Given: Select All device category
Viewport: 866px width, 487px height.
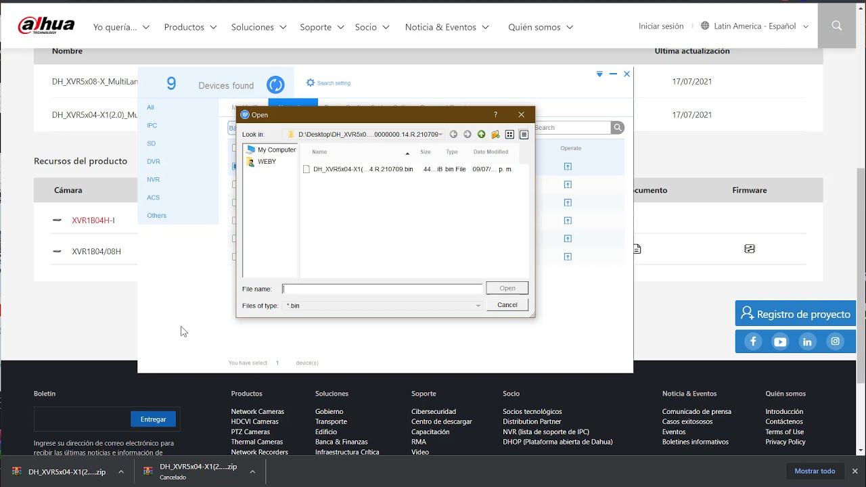Looking at the screenshot, I should [x=150, y=107].
